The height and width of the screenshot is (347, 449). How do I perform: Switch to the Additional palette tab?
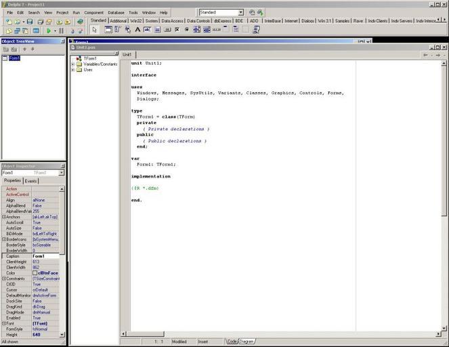click(x=119, y=21)
